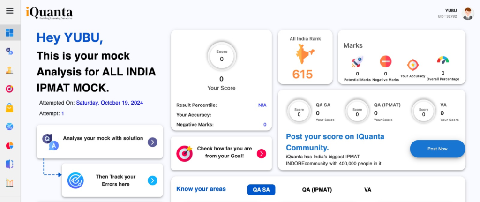Switch to the QA SA tab
Image resolution: width=480 pixels, height=202 pixels.
[x=261, y=189]
